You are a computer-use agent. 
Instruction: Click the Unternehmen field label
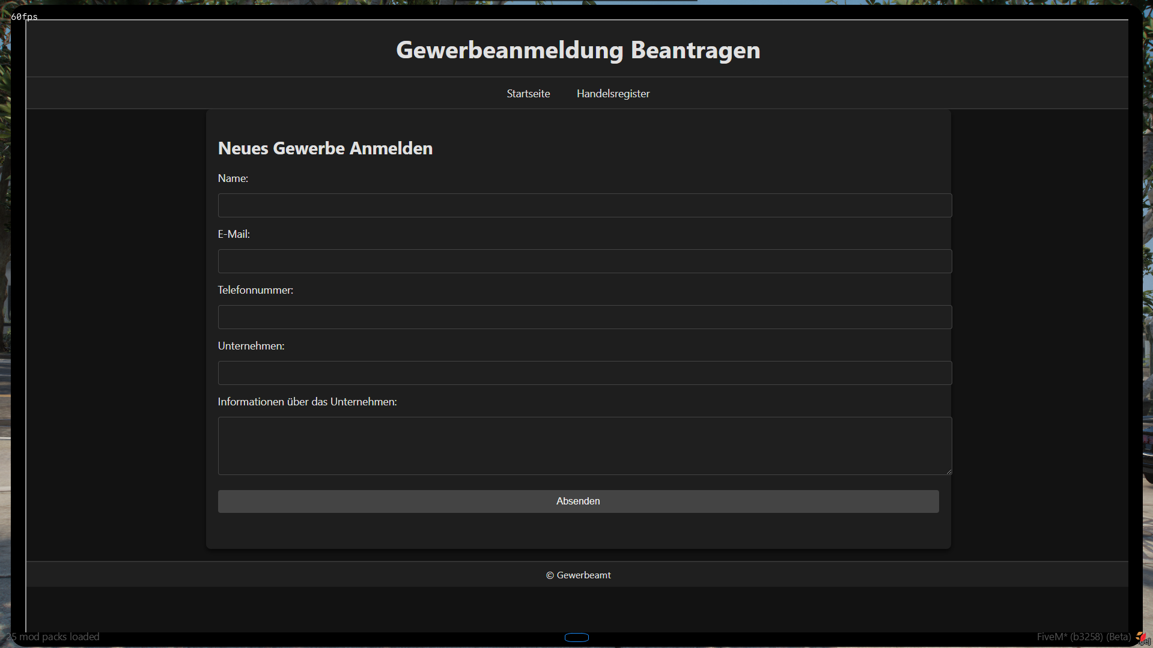(251, 346)
